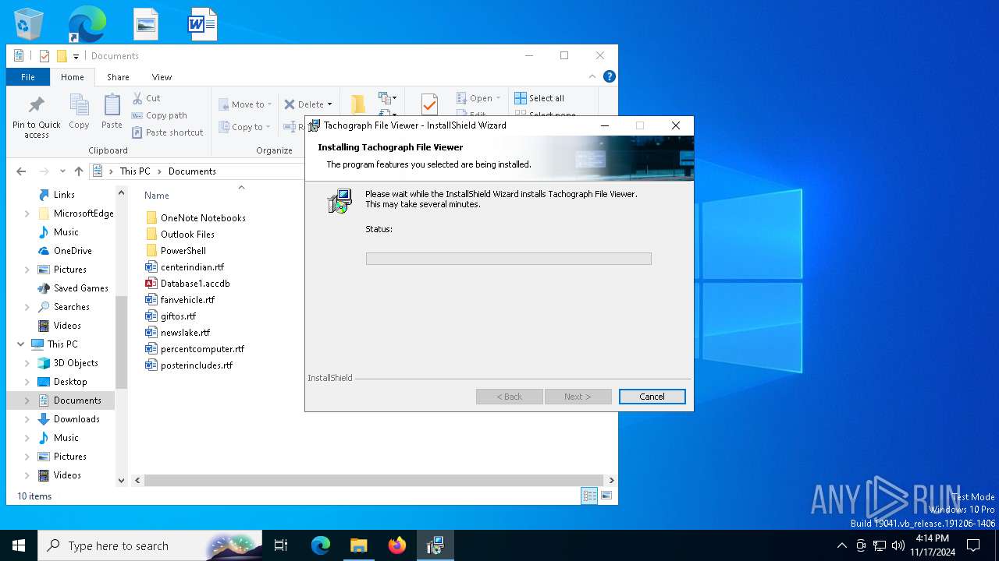Switch to Details view layout icon
The image size is (999, 561).
point(590,496)
